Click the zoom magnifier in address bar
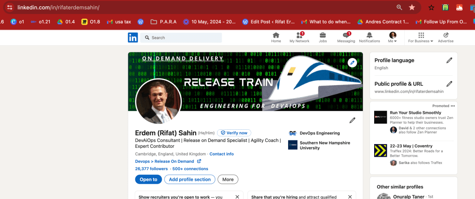475x199 pixels. (x=399, y=7)
